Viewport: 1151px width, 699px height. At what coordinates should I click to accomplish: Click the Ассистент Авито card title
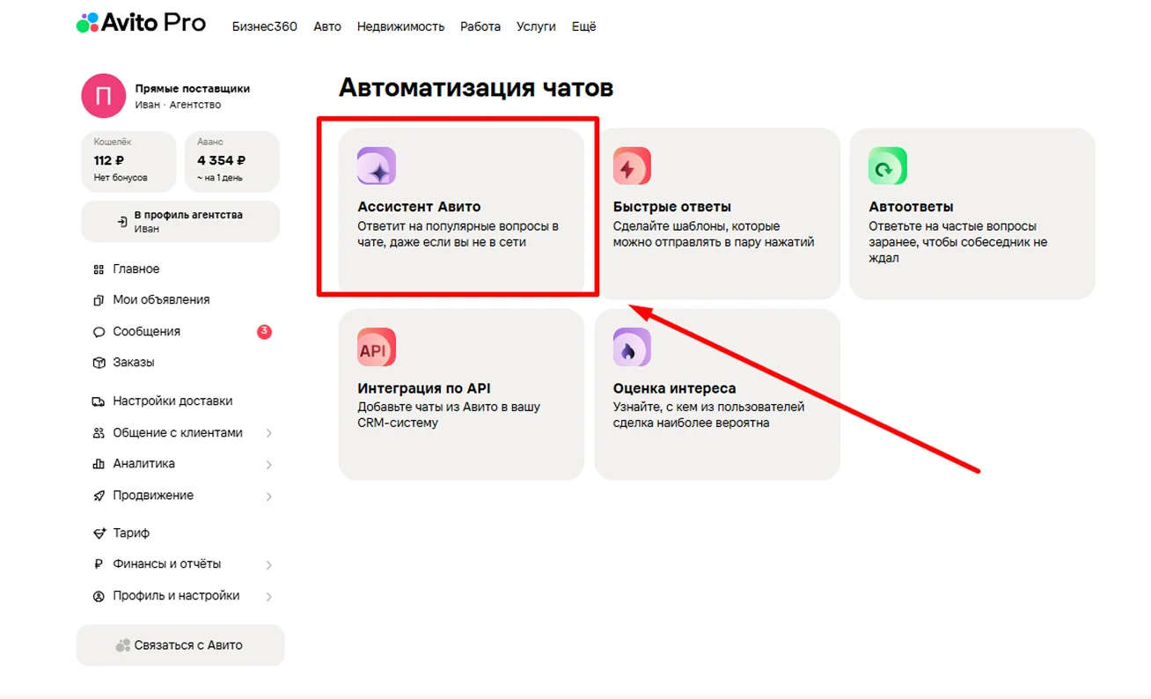click(419, 207)
